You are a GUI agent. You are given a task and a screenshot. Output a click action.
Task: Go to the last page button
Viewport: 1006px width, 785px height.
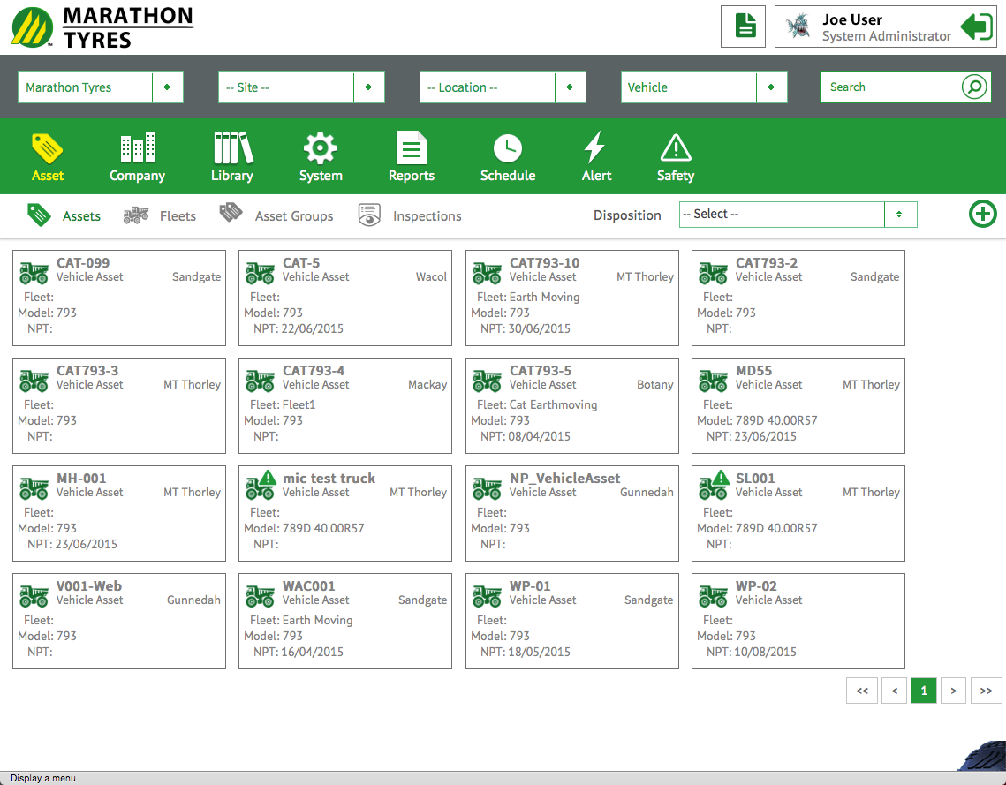986,691
